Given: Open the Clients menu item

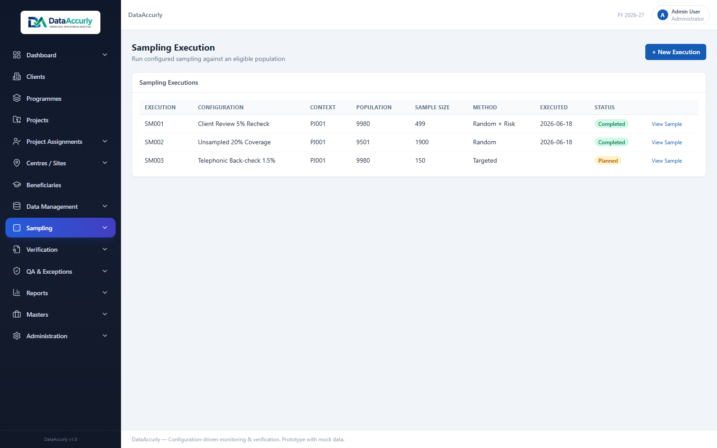Looking at the screenshot, I should point(60,77).
